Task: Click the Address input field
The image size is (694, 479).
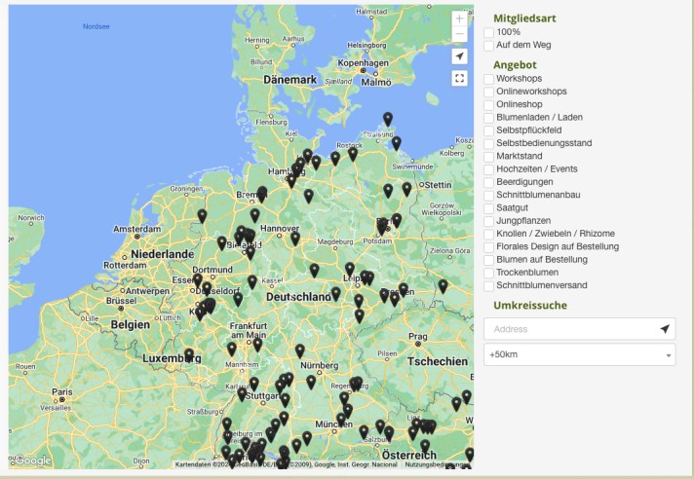Action: [x=570, y=329]
